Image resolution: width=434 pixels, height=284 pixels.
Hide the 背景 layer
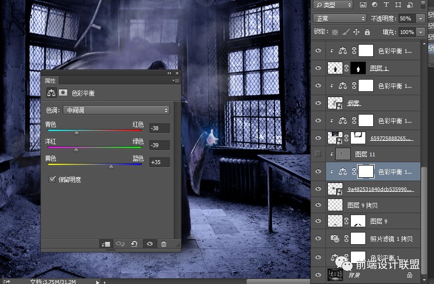pyautogui.click(x=318, y=275)
